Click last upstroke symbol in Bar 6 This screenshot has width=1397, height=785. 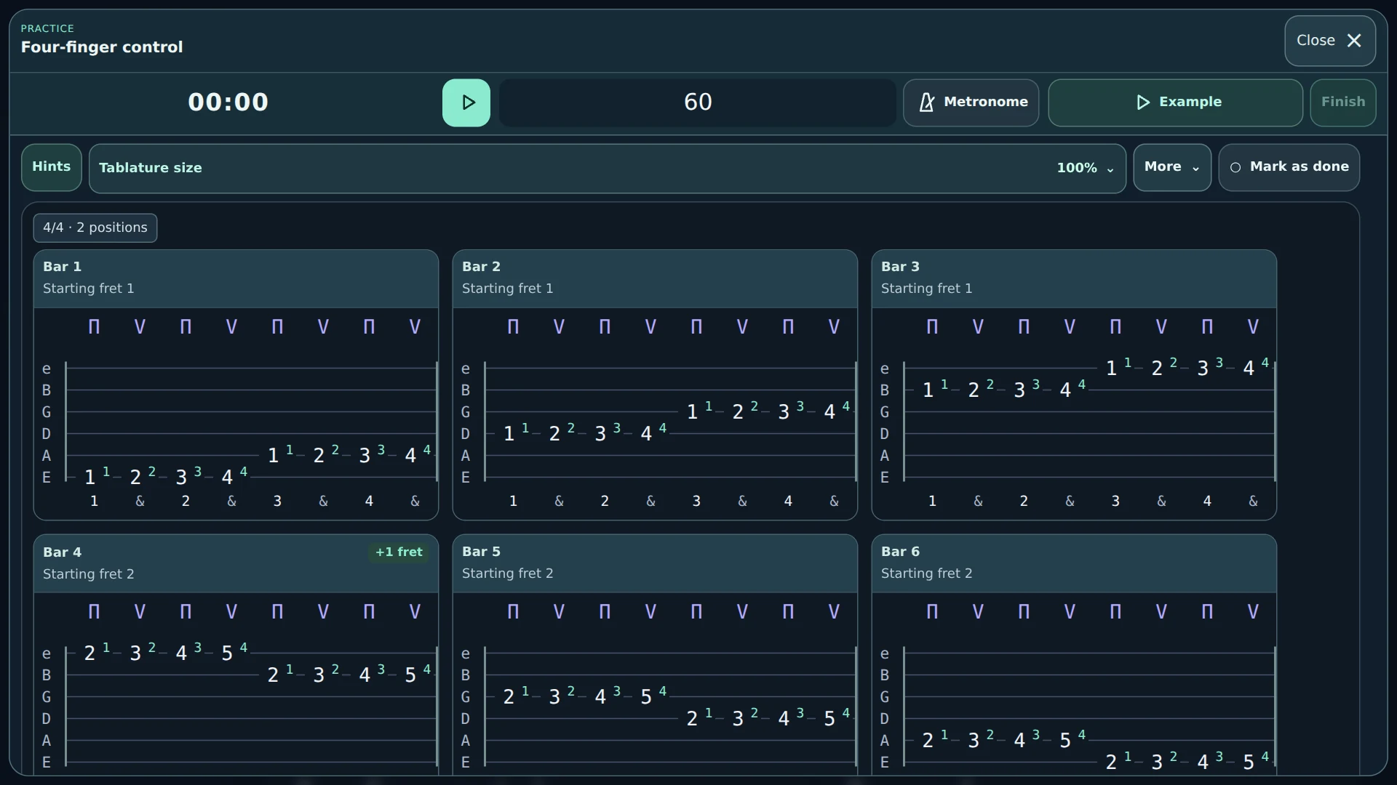[1253, 612]
